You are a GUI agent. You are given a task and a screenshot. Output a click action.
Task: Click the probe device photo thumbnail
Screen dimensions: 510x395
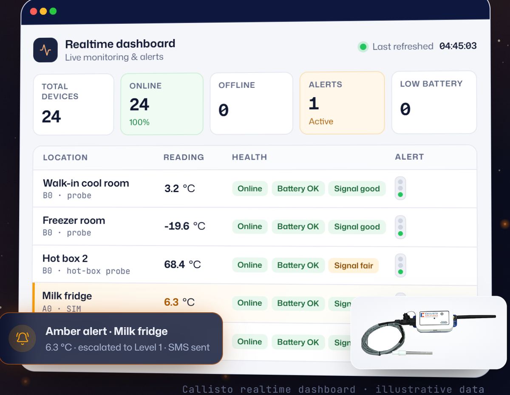pyautogui.click(x=429, y=333)
